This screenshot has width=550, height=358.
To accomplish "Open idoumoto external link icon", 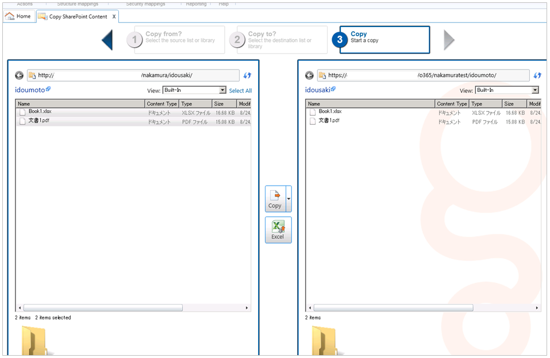I will [x=48, y=89].
